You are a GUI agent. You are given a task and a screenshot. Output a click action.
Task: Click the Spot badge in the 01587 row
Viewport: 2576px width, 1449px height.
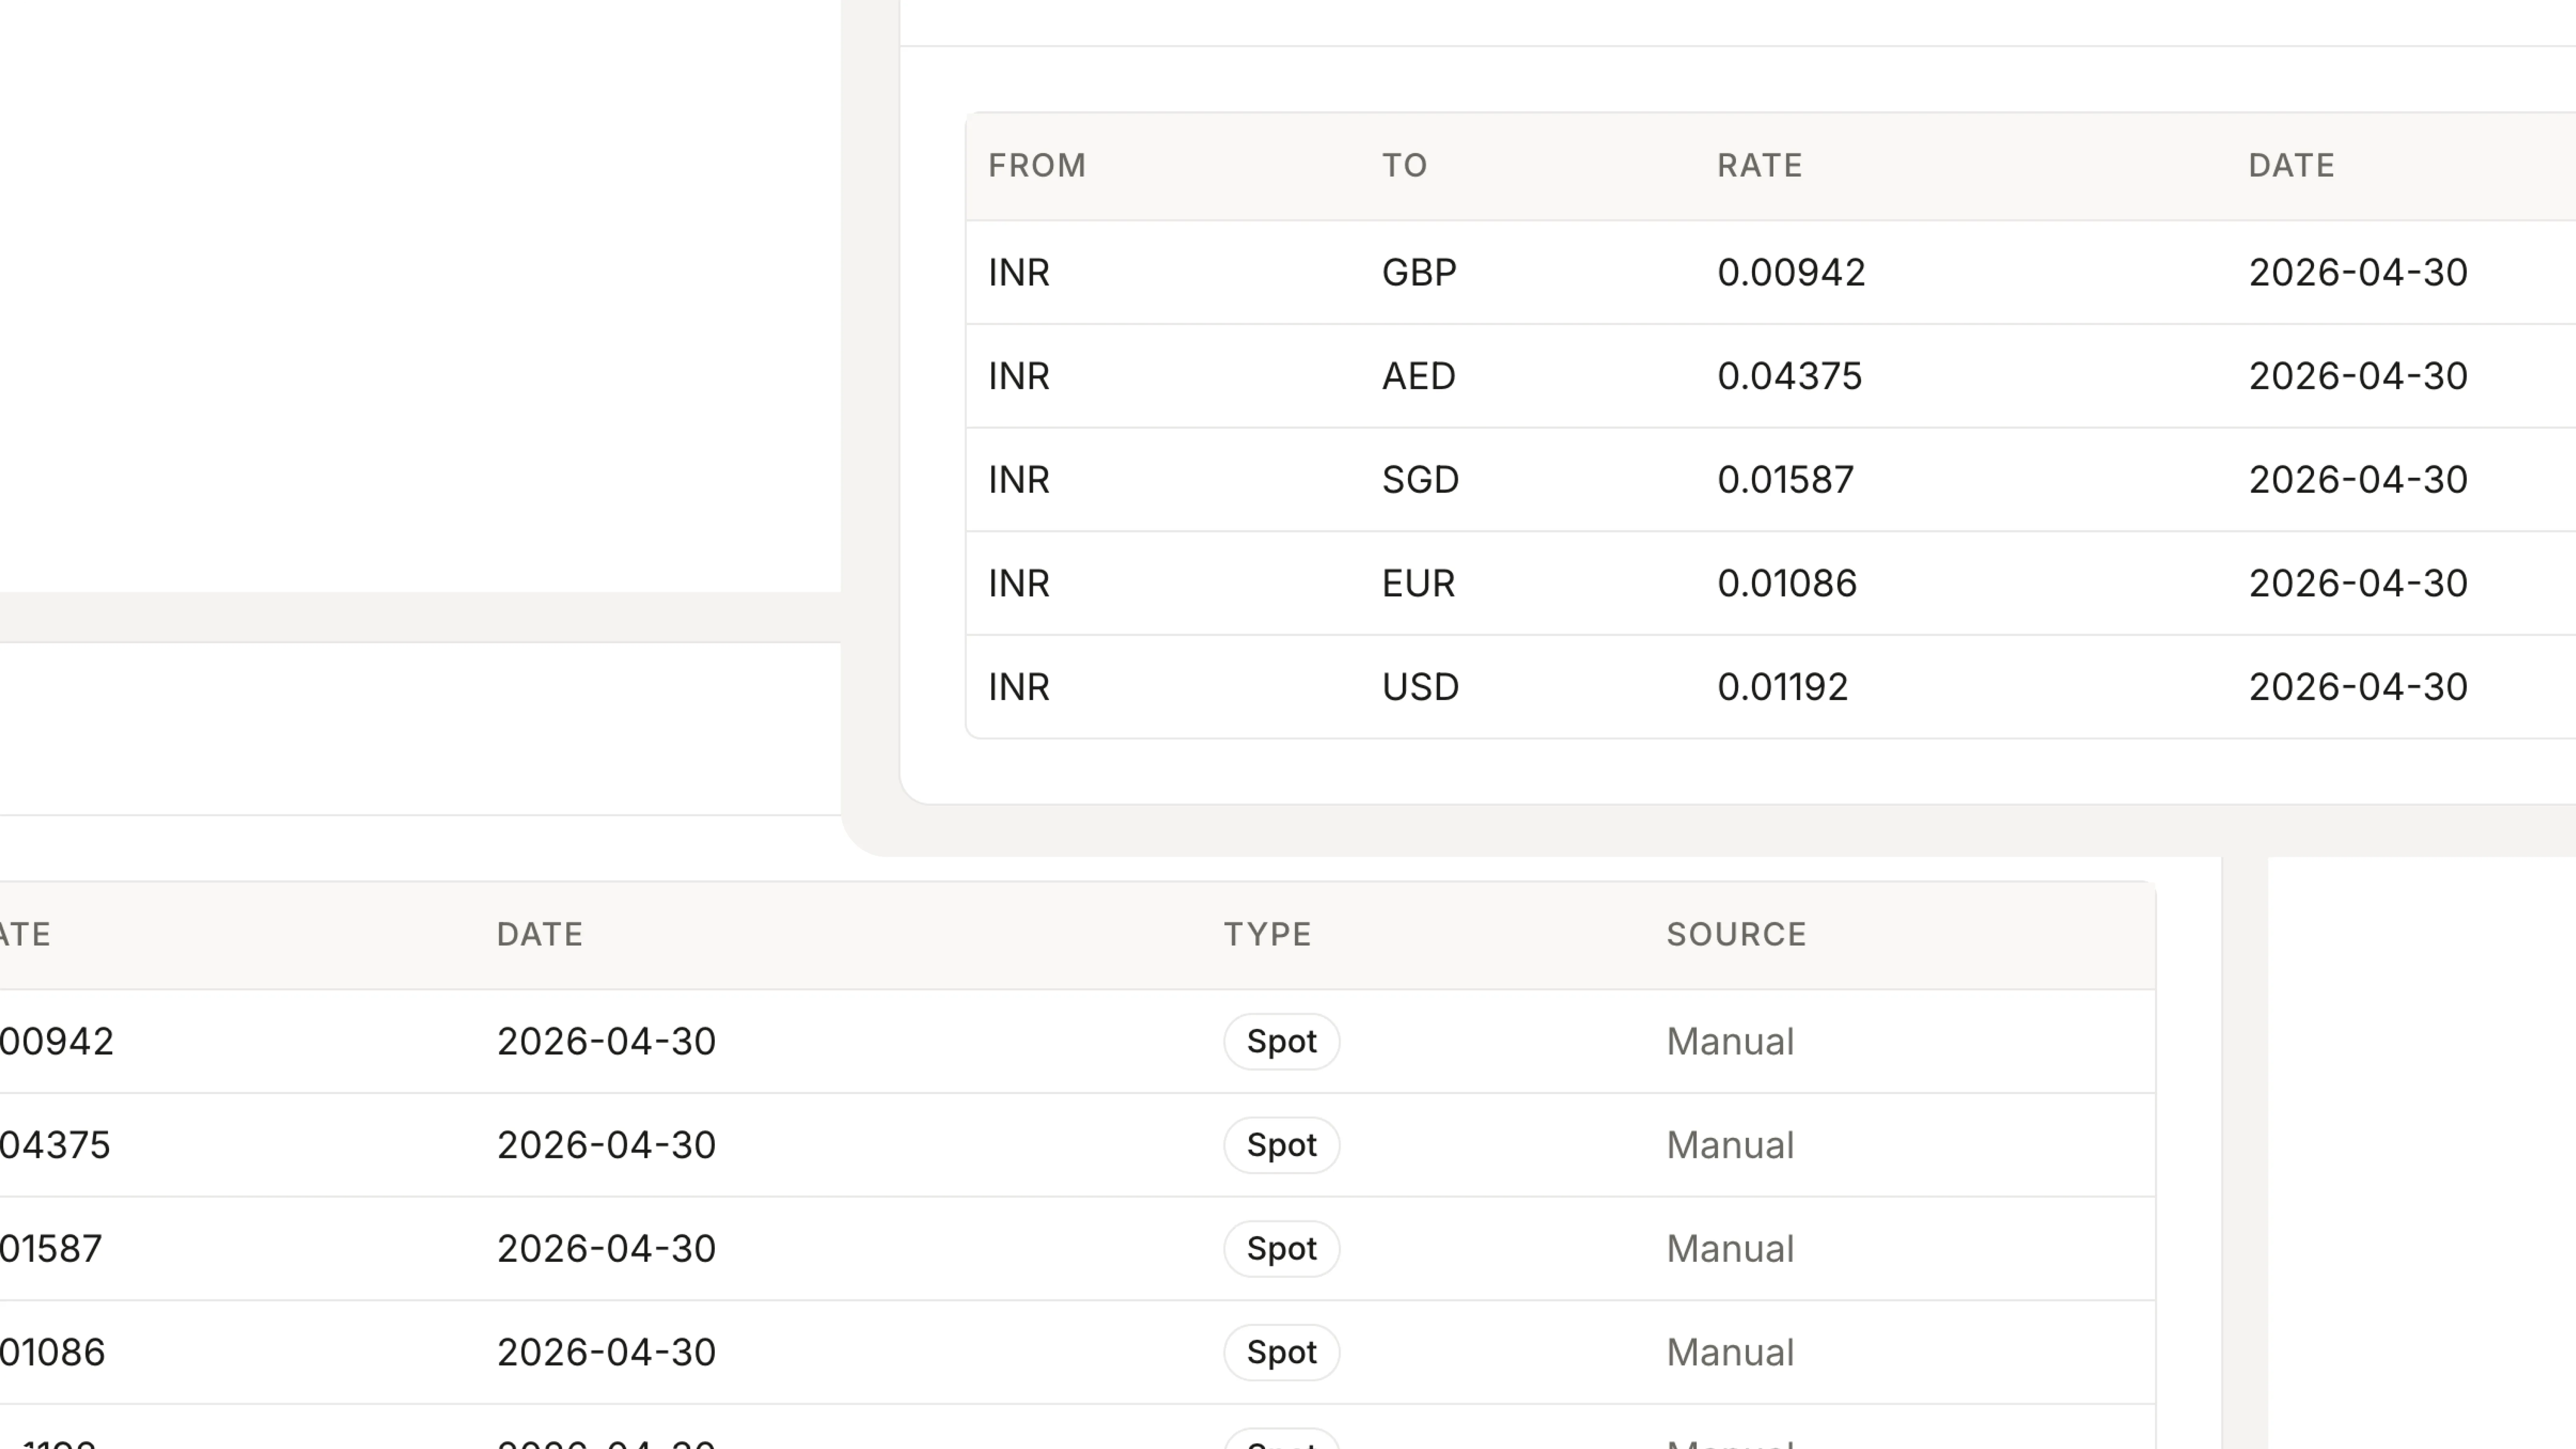click(x=1282, y=1249)
